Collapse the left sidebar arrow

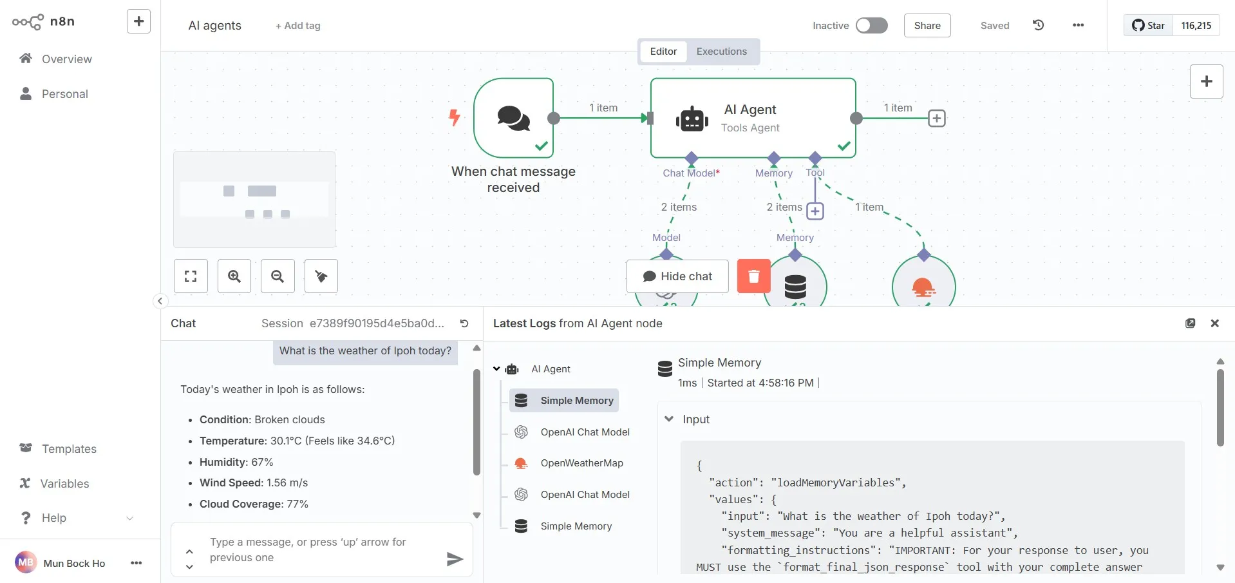[x=160, y=301]
